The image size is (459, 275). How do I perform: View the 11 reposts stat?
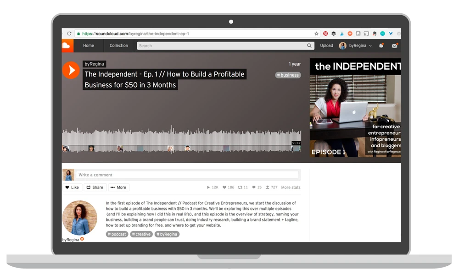pyautogui.click(x=243, y=187)
